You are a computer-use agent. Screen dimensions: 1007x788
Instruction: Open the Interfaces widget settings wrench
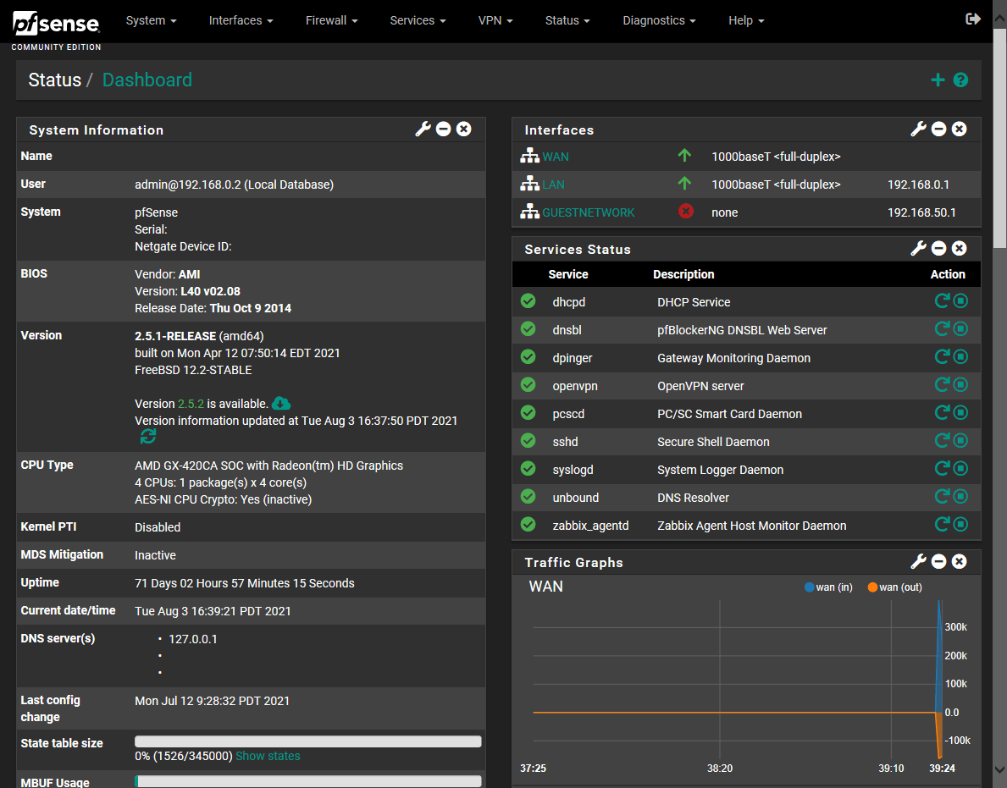pos(918,129)
